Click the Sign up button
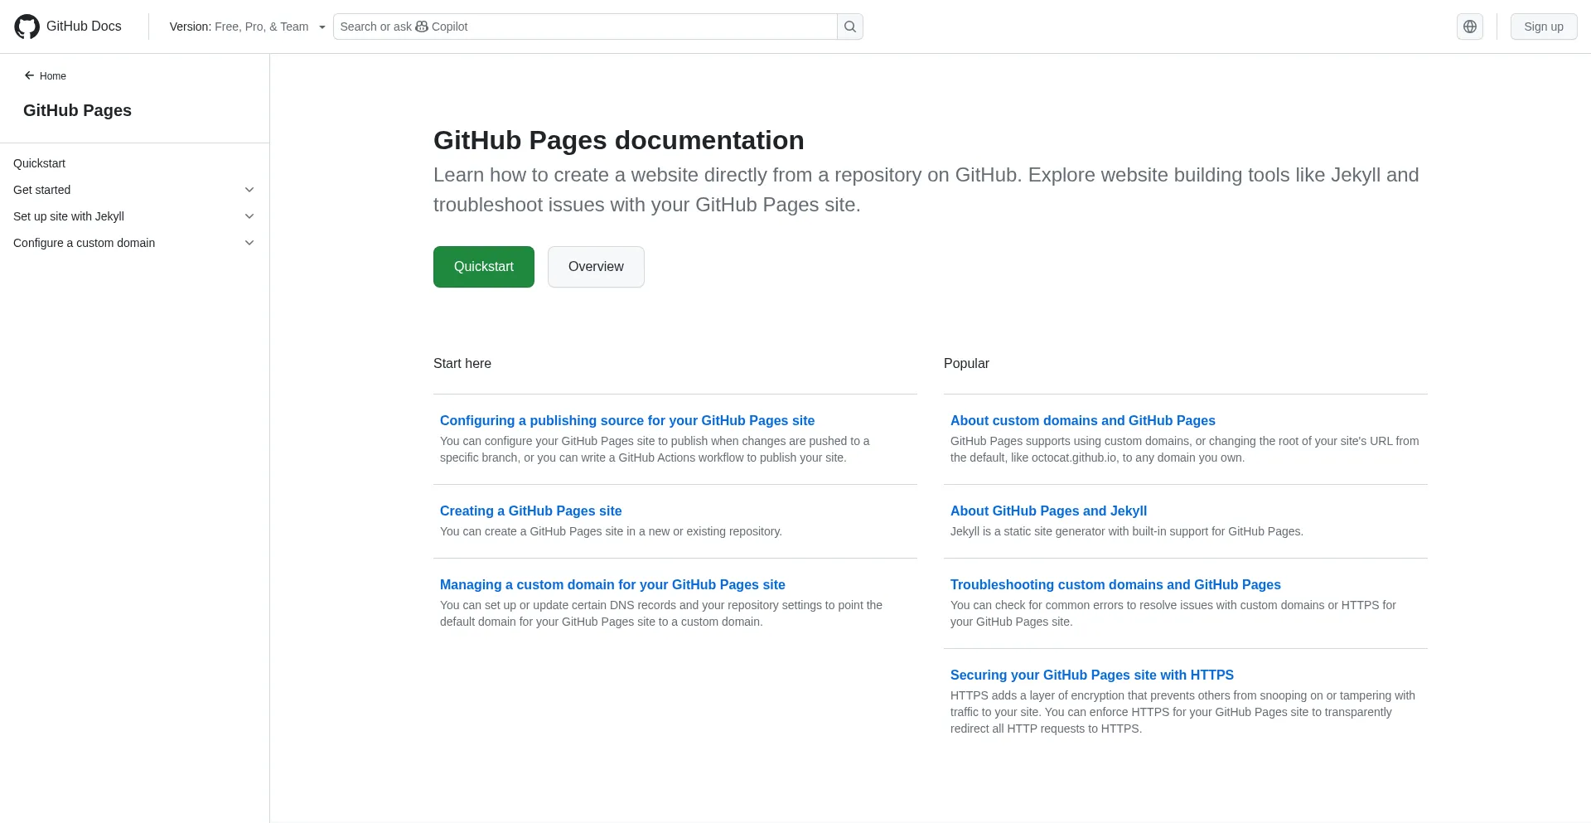 (x=1543, y=27)
